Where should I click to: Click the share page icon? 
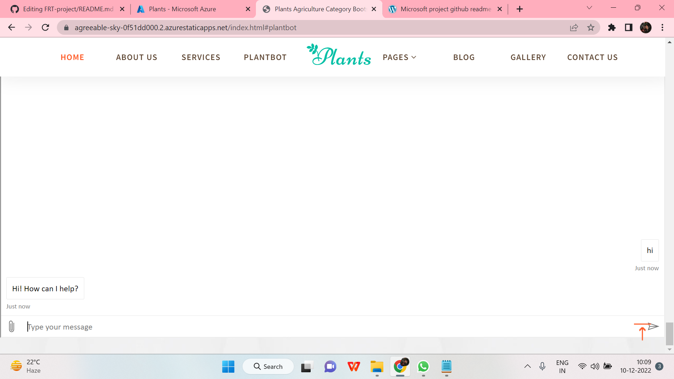click(574, 28)
